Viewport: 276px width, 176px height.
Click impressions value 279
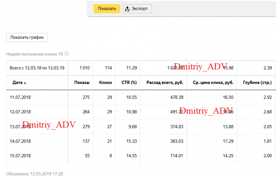pos(86,127)
